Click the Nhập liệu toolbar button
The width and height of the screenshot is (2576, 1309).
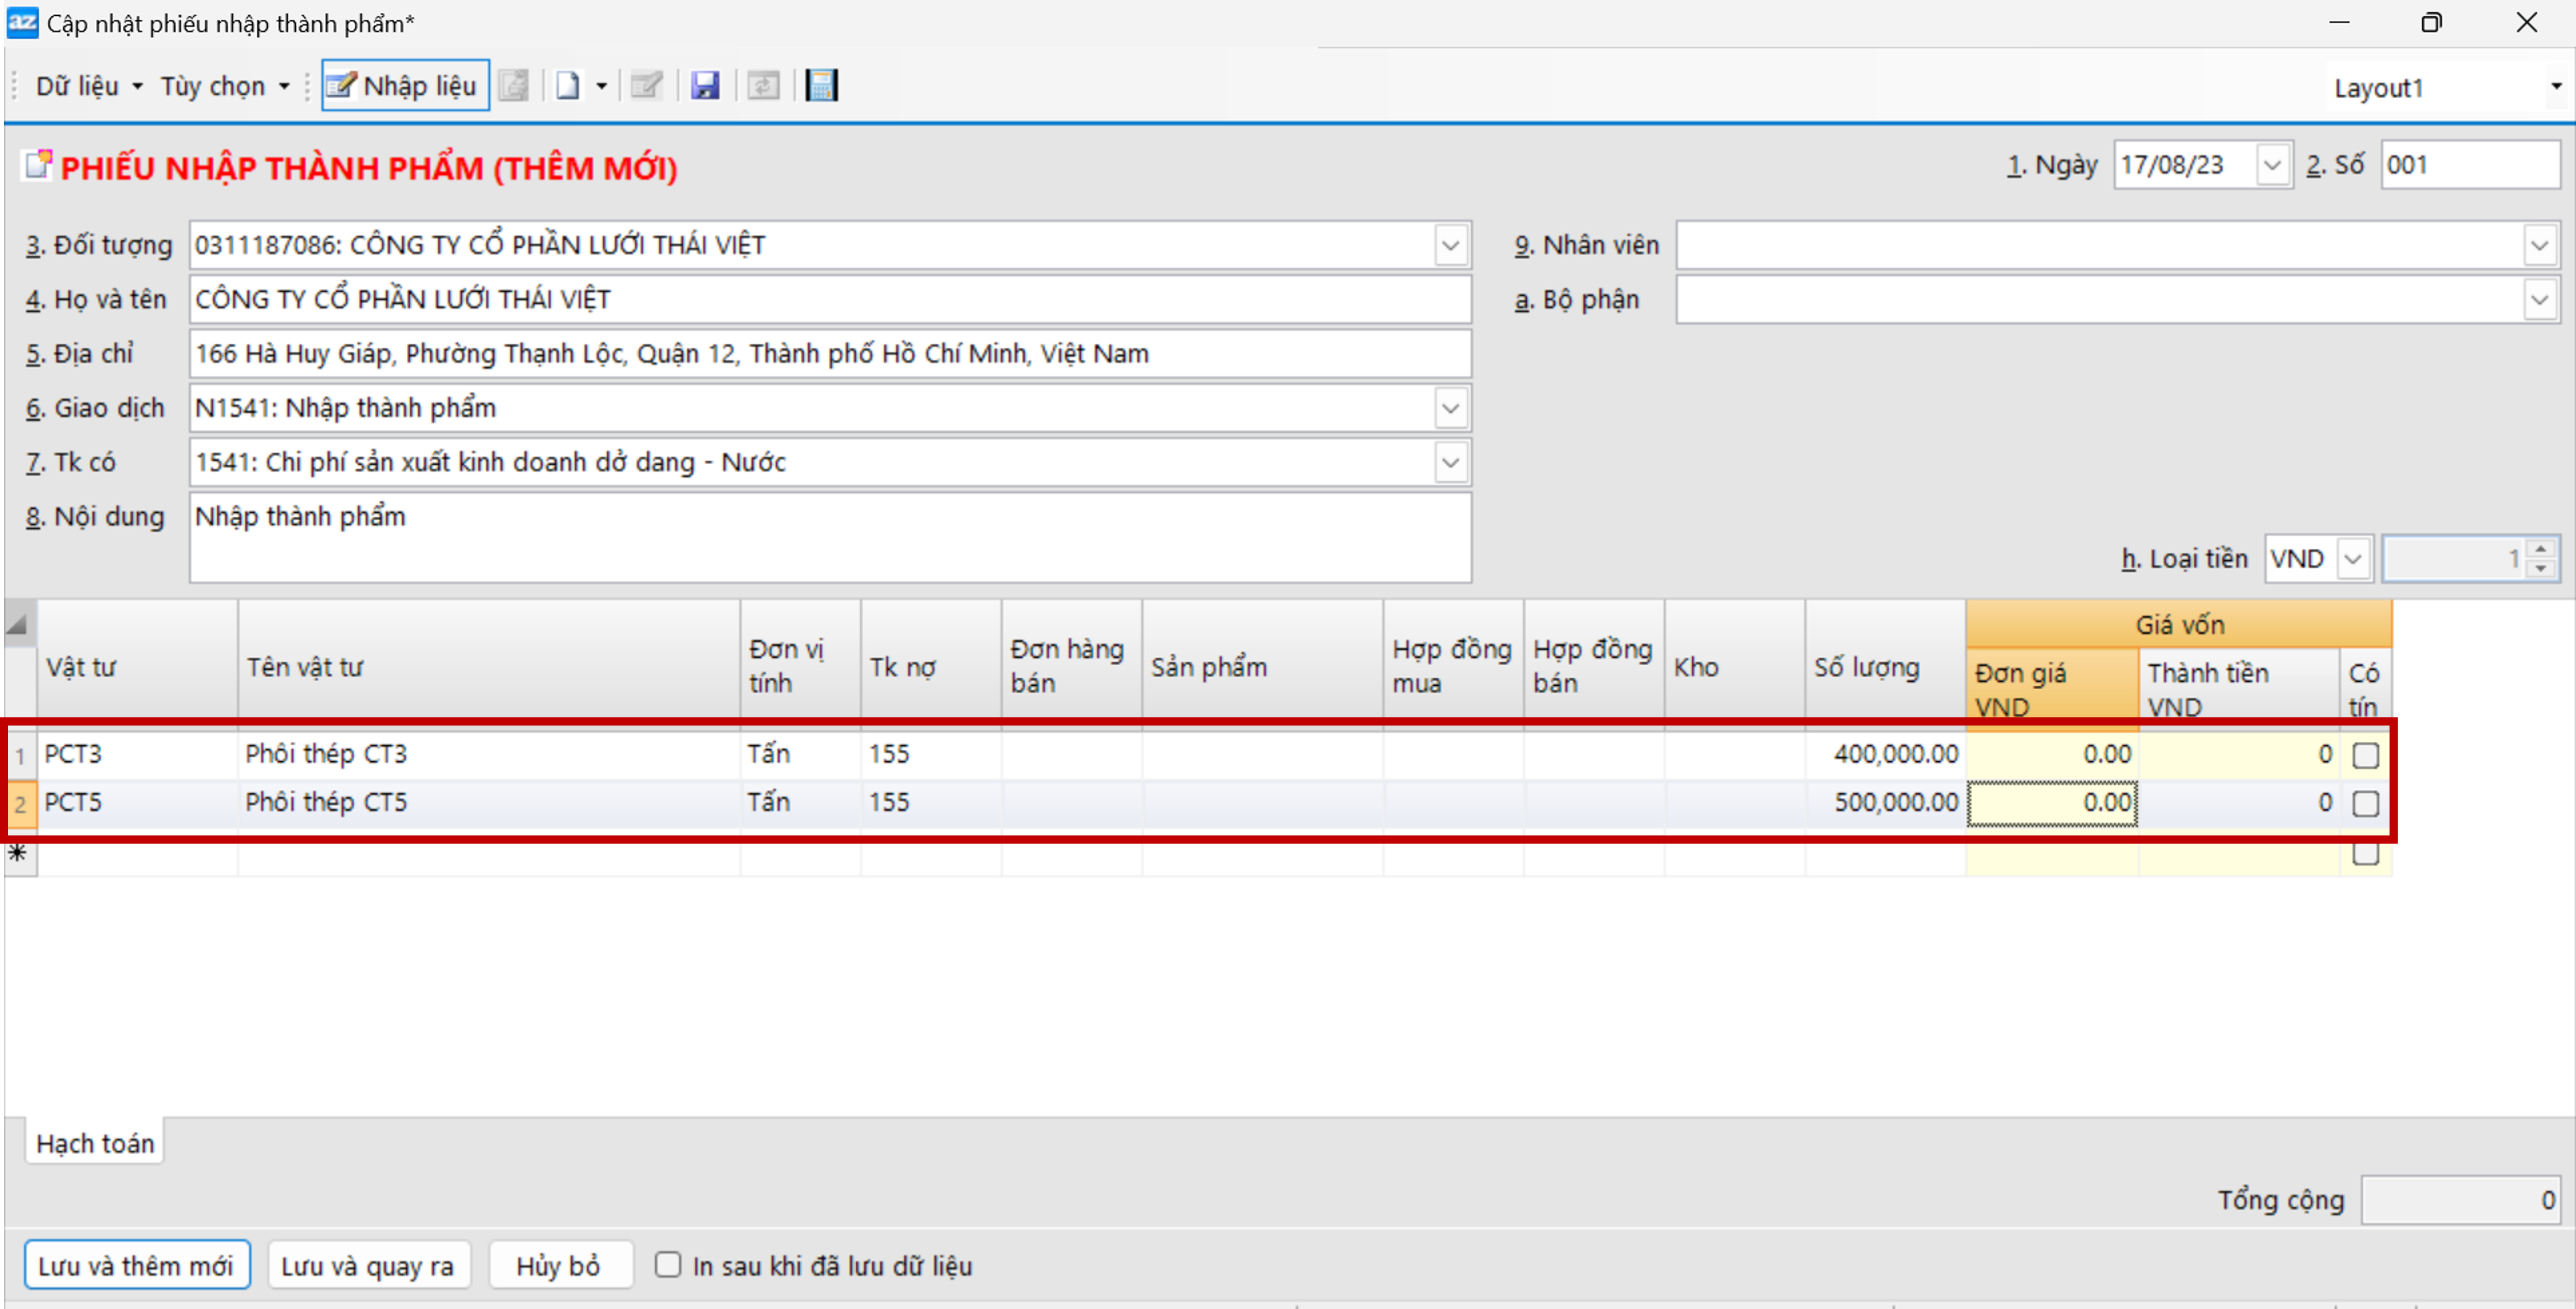pyautogui.click(x=404, y=86)
